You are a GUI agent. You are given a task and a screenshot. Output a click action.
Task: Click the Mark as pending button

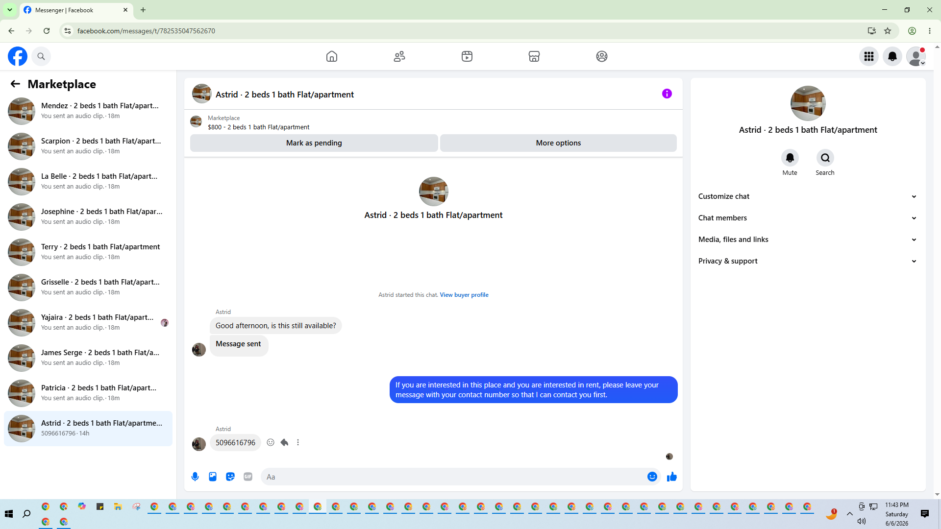(x=314, y=143)
